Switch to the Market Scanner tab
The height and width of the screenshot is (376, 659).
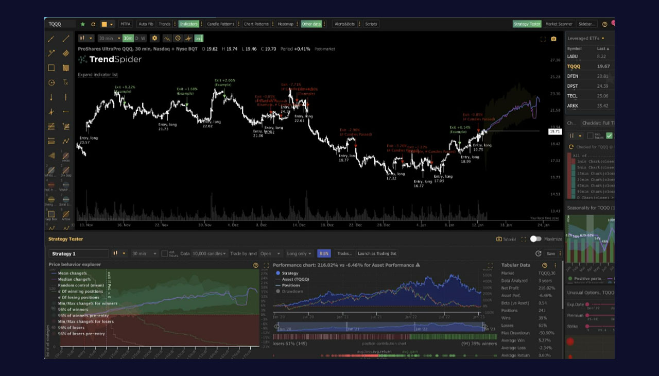559,24
